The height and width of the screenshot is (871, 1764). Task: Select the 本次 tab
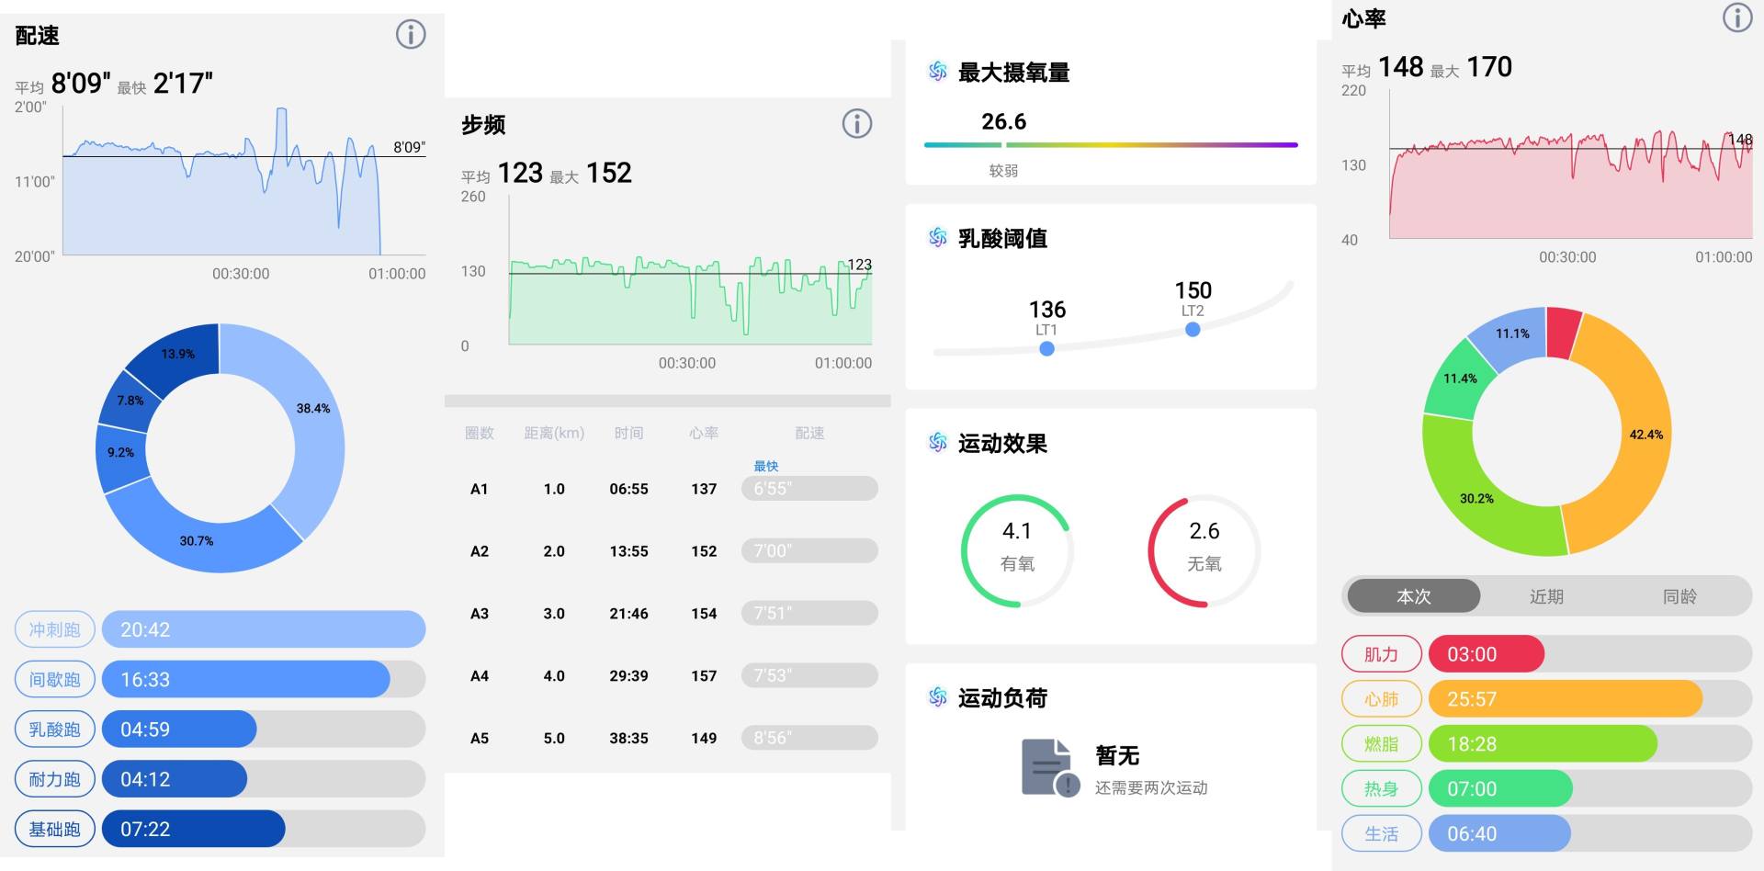coord(1412,595)
